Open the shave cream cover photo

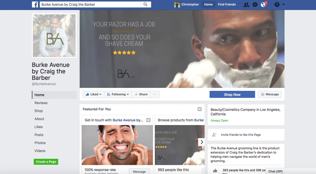[x=182, y=49]
